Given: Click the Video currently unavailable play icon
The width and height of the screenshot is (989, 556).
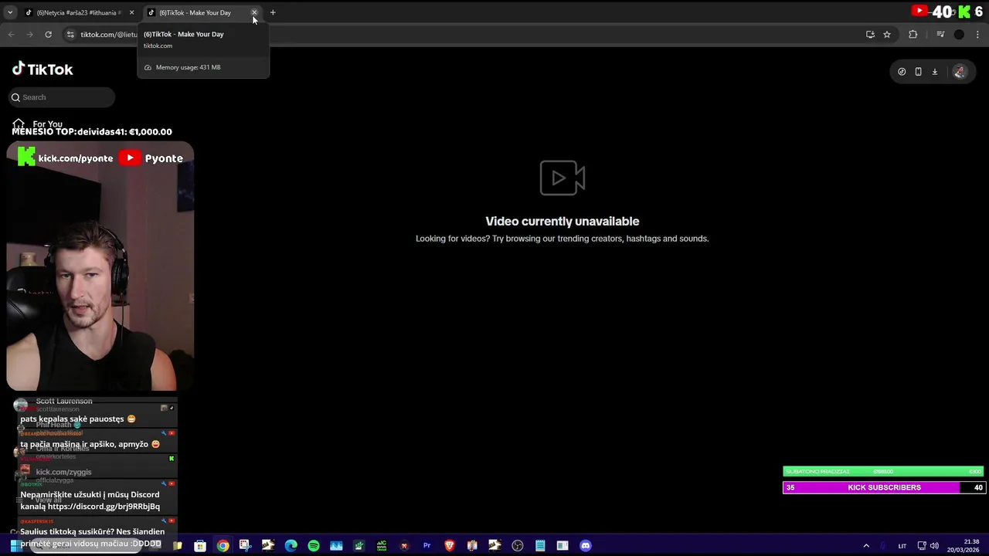Looking at the screenshot, I should [562, 178].
